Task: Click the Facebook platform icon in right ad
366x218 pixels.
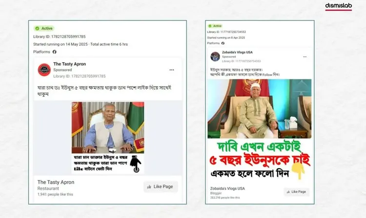Action: point(223,43)
